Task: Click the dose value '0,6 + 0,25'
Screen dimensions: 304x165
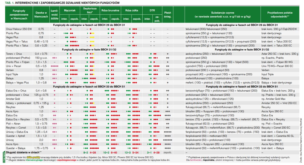Action: click(41, 46)
